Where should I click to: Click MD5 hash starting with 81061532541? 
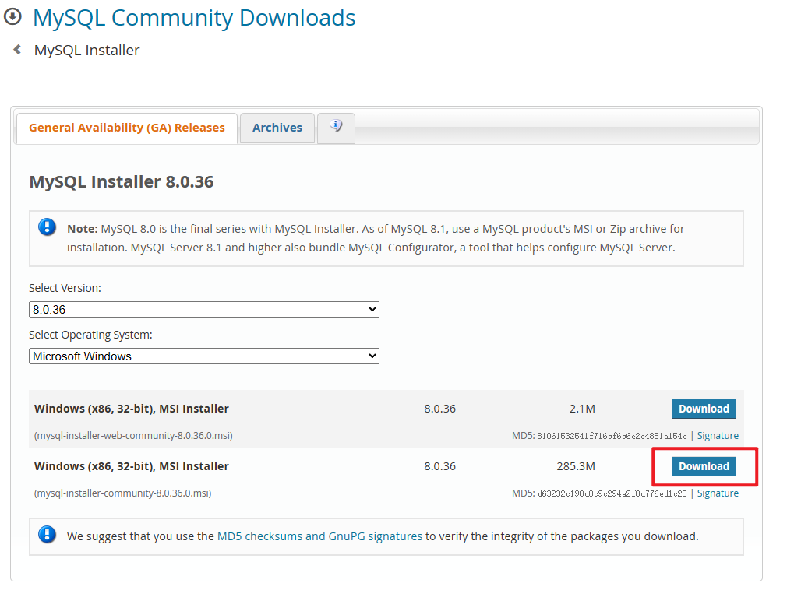[612, 436]
